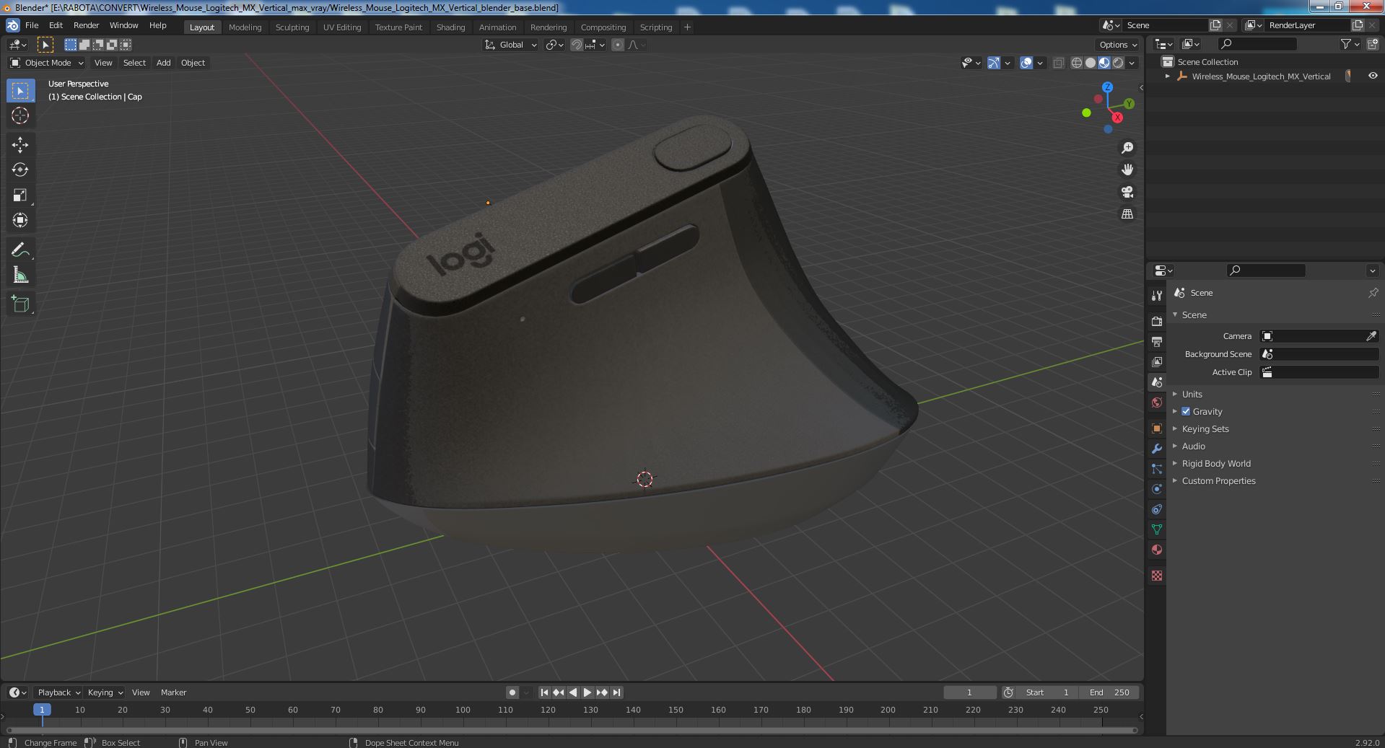Open the Texture properties tab
Image resolution: width=1385 pixels, height=748 pixels.
pyautogui.click(x=1157, y=576)
